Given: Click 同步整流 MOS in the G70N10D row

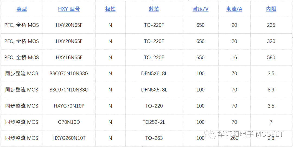Looking at the screenshot, I should click(22, 122).
